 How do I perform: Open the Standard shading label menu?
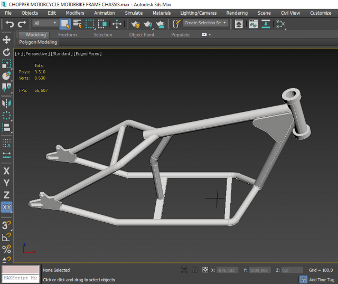[61, 54]
